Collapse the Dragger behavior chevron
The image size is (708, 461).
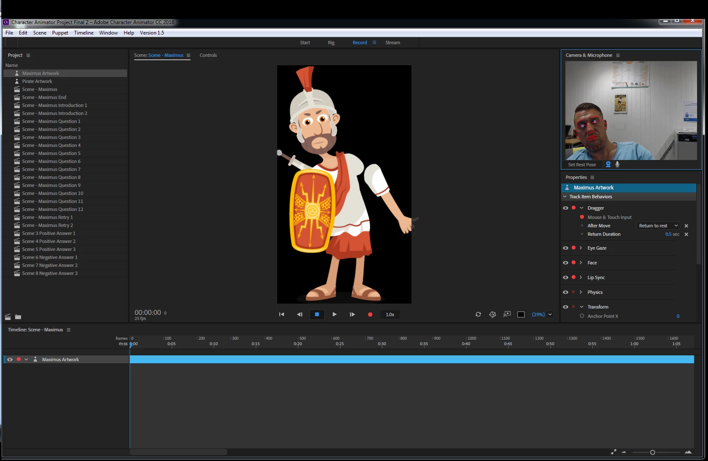[x=582, y=208]
